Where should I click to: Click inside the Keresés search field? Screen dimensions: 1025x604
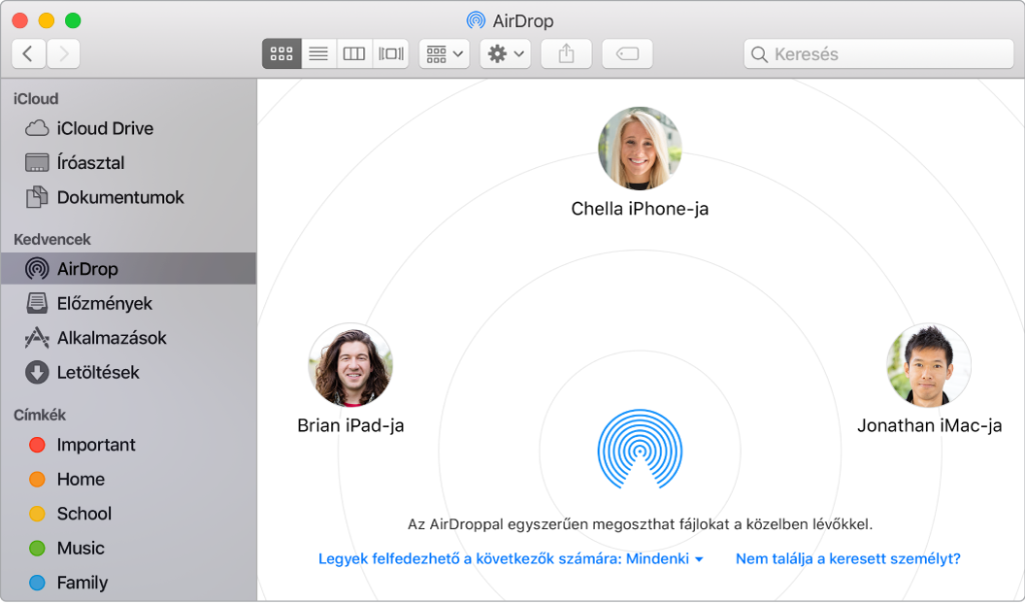pos(876,53)
